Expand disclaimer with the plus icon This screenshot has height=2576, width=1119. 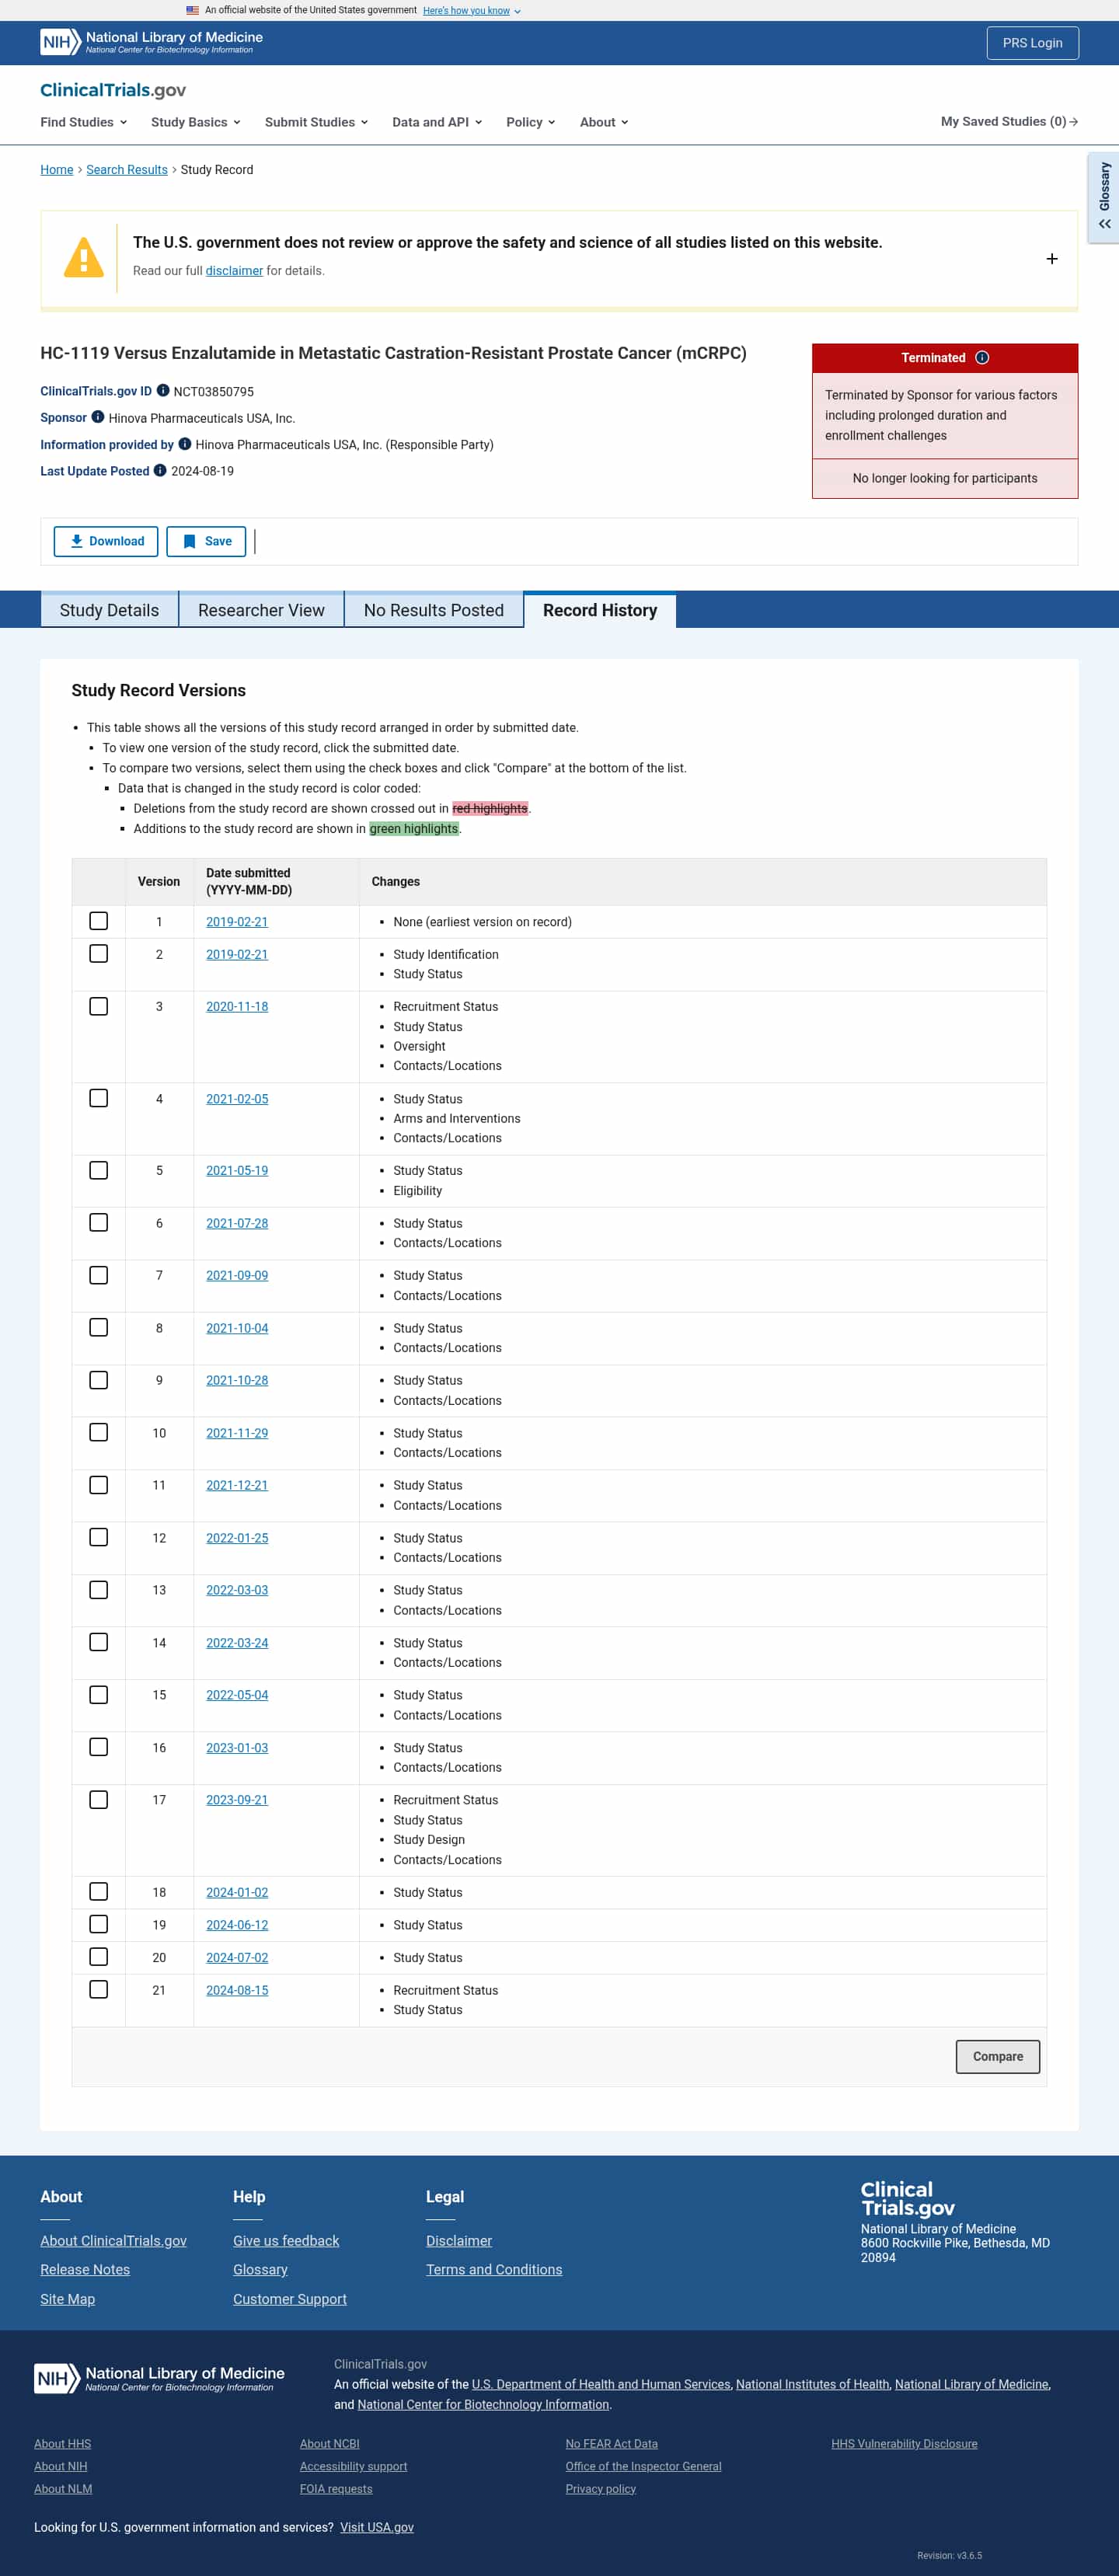coord(1051,259)
